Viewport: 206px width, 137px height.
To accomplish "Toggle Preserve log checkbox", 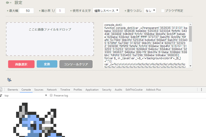I will [51, 96].
